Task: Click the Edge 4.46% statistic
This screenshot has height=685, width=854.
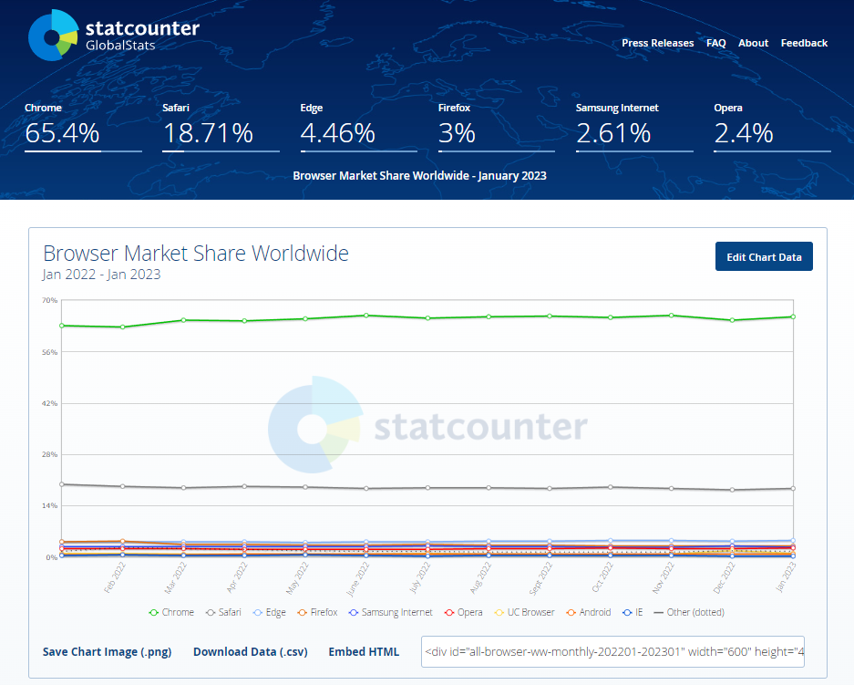Action: (359, 127)
